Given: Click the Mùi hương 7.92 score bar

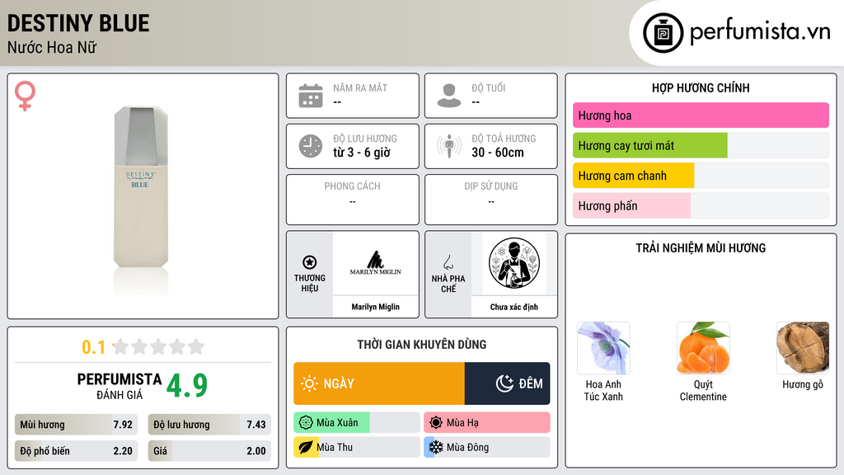Looking at the screenshot, I should [76, 425].
